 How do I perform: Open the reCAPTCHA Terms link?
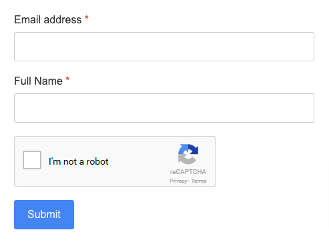click(199, 181)
